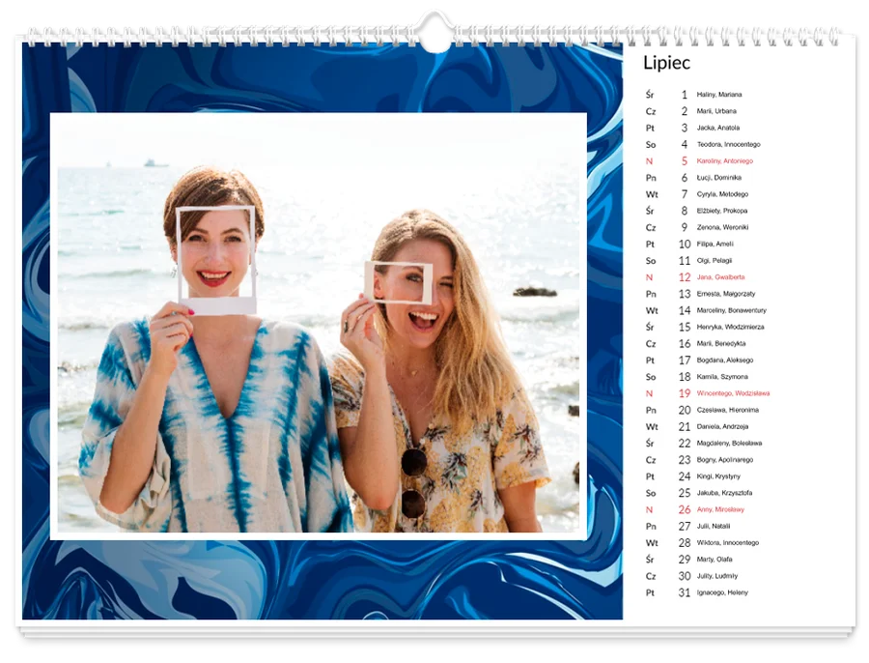Select the "Elżbiety, Prokopa" entry

click(721, 211)
